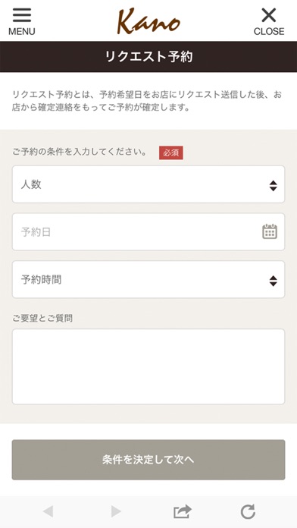This screenshot has width=297, height=528.
Task: Go forward with the right arrow icon
Action: [116, 511]
